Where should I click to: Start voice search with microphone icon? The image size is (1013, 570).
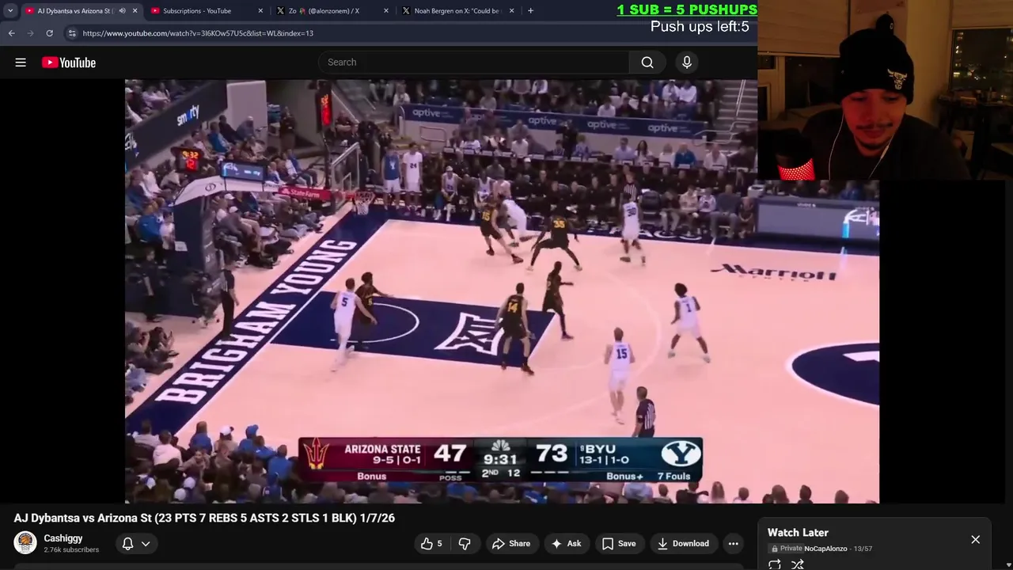click(x=687, y=63)
